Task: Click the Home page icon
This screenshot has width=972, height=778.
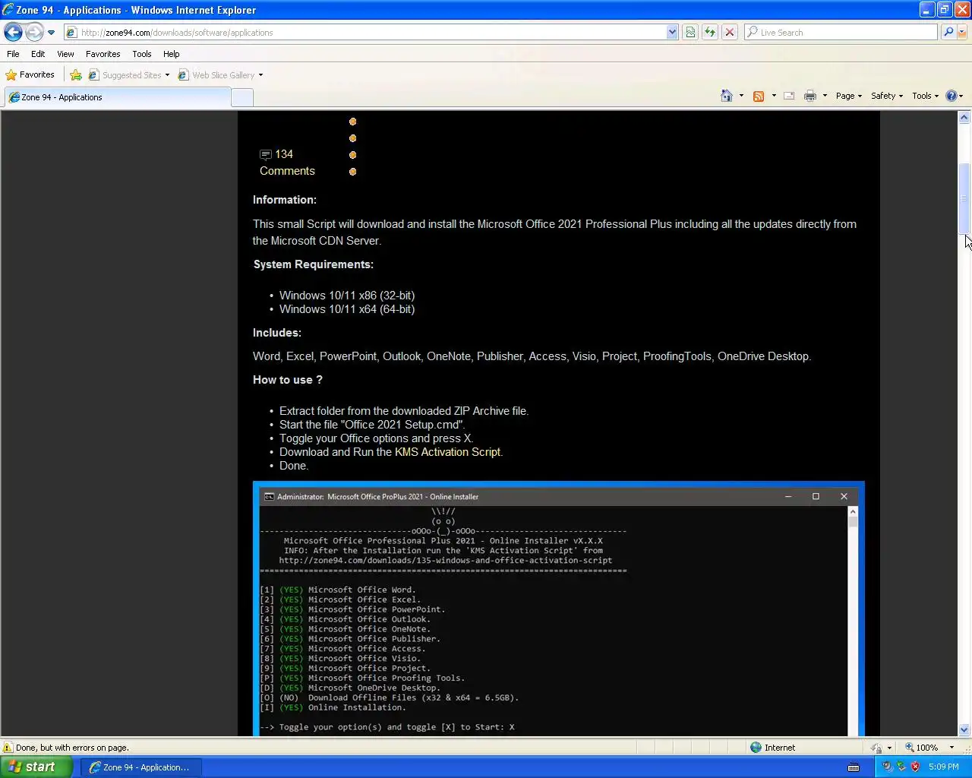Action: click(727, 96)
